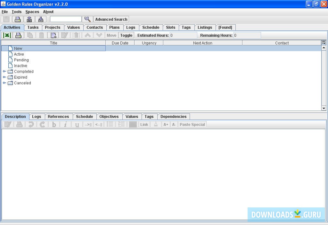328x225 pixels.
Task: Expand the Completed folder
Action: tap(4, 71)
